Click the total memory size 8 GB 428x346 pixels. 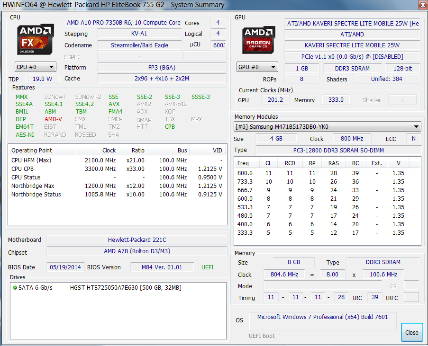pyautogui.click(x=294, y=262)
